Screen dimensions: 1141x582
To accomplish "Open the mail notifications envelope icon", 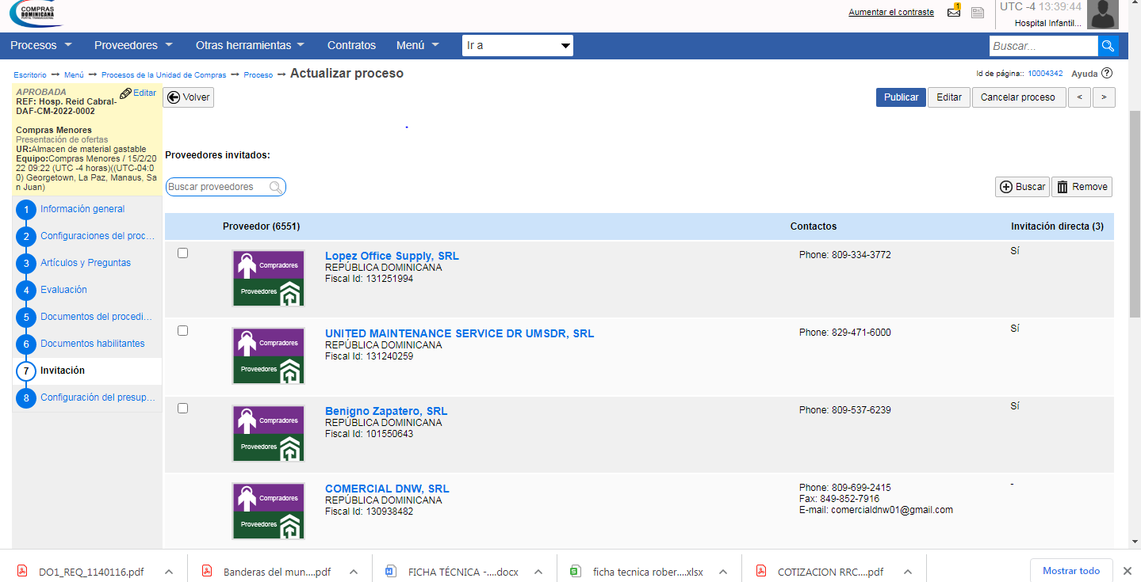I will [954, 12].
